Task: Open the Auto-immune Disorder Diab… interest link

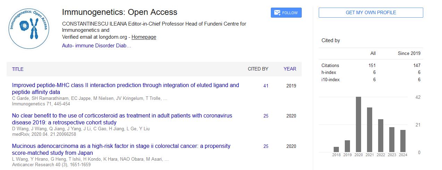Action: 97,46
